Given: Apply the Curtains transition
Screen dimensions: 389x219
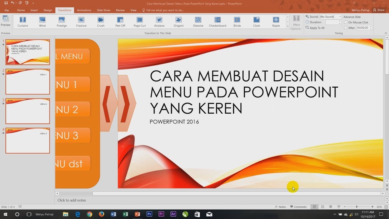Looking at the screenshot, I should [22, 21].
